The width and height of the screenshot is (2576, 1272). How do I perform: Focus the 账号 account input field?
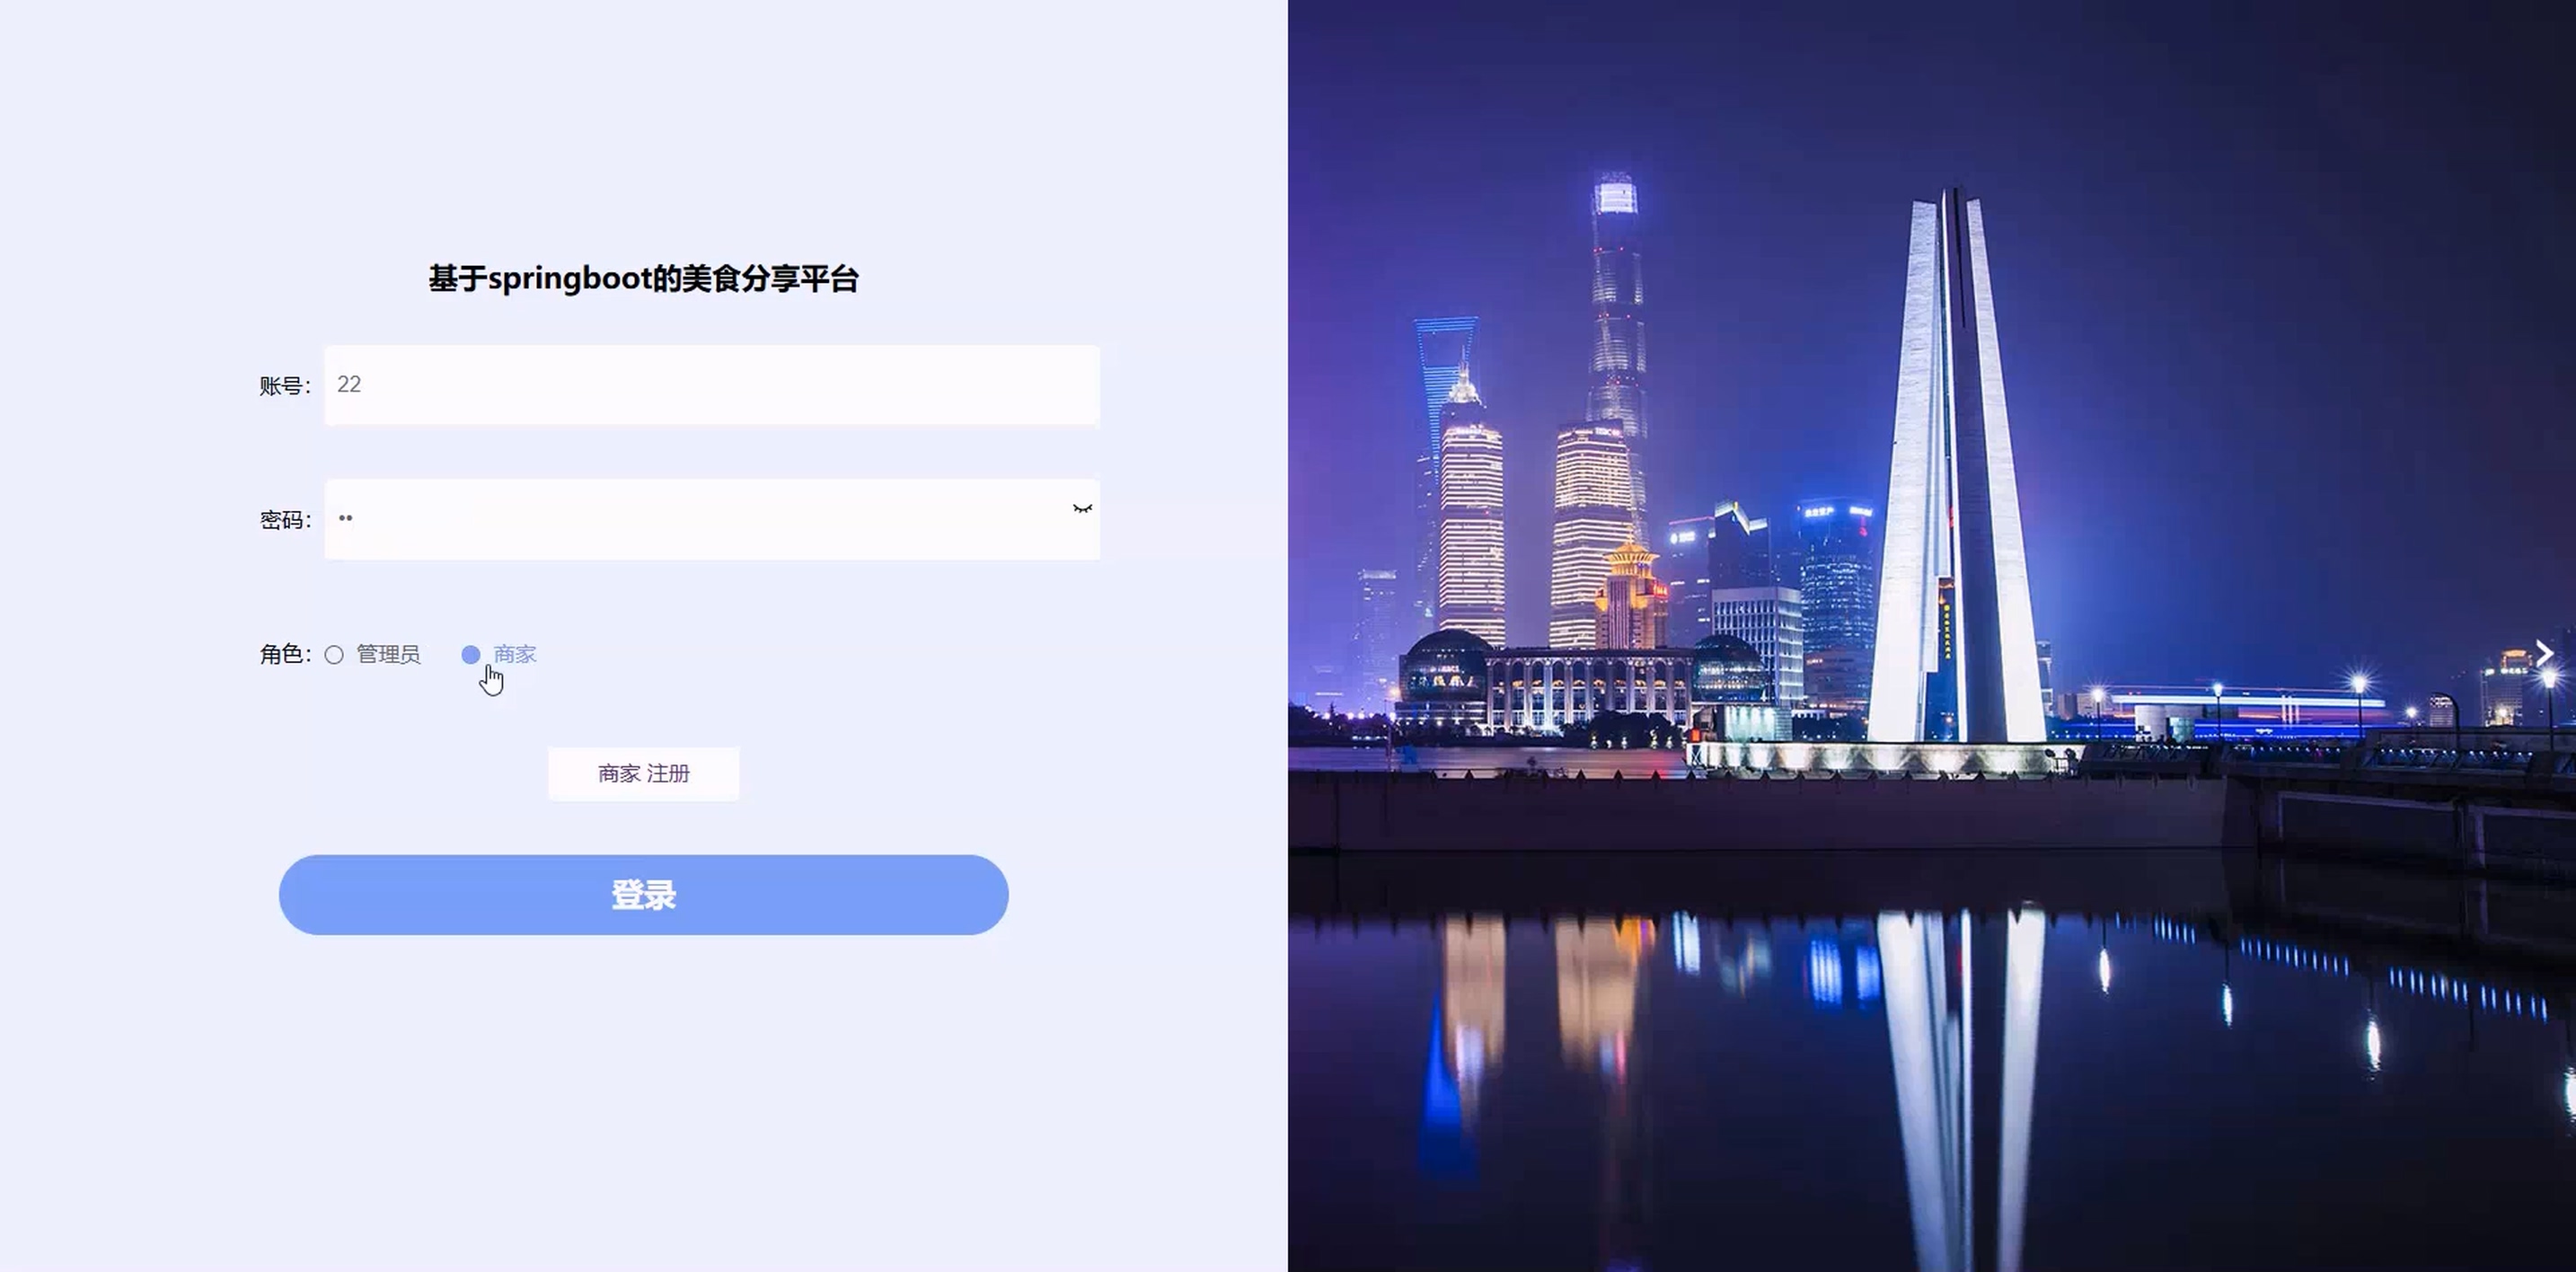click(x=712, y=385)
